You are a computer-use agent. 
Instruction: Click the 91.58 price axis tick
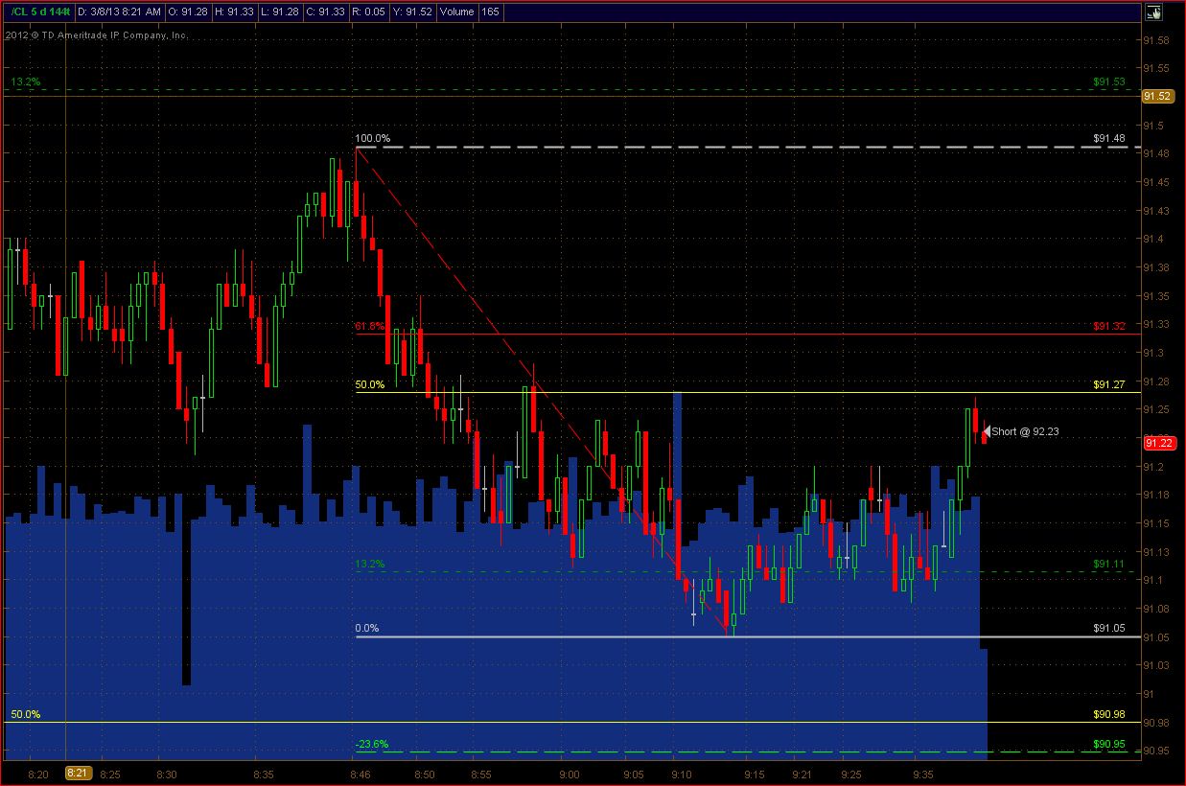pyautogui.click(x=1156, y=40)
